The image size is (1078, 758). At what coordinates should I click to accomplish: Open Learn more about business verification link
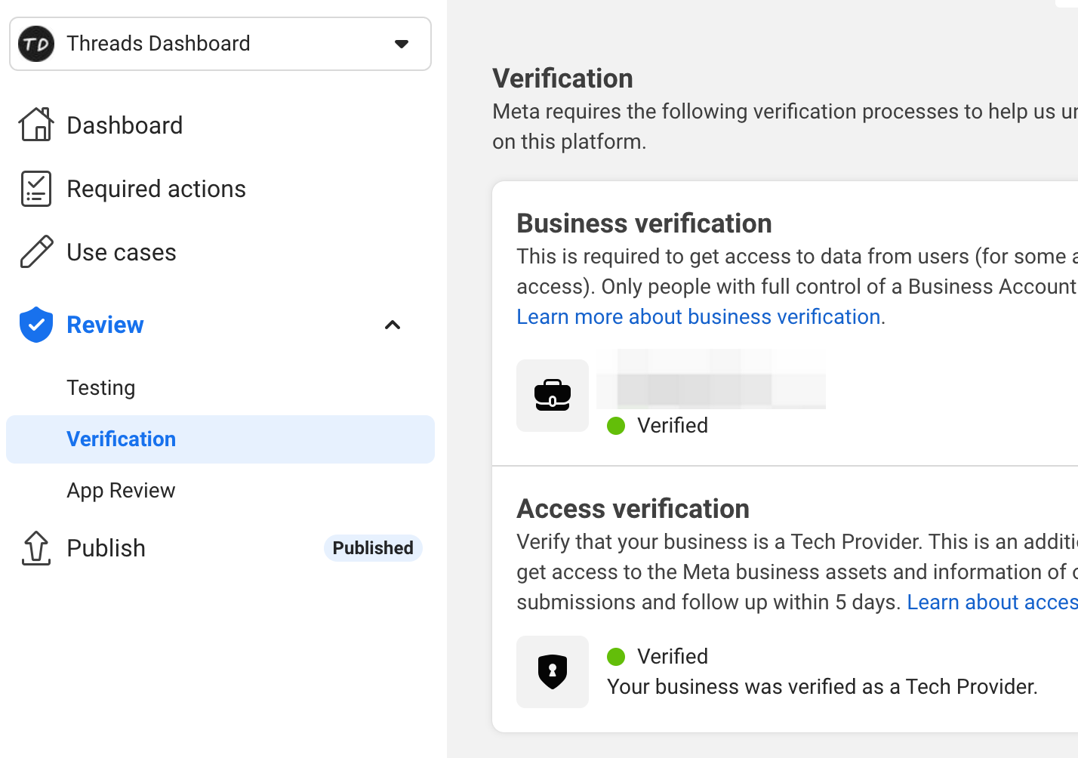tap(699, 317)
